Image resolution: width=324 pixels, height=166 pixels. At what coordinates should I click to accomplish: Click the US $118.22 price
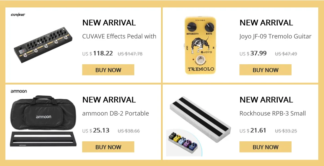[97, 53]
